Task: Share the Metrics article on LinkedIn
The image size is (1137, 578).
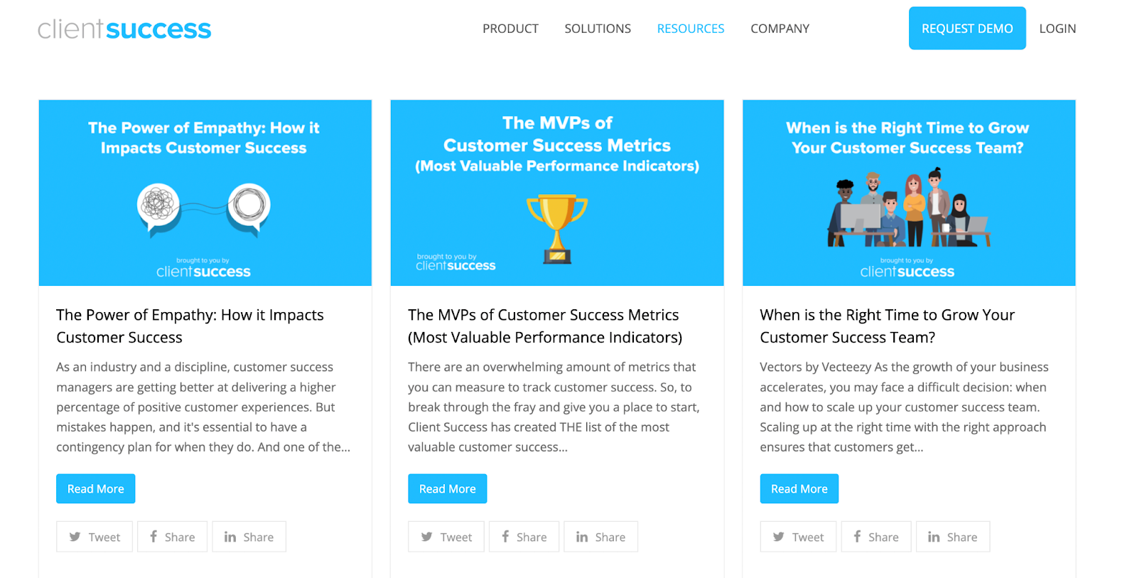Action: click(x=600, y=536)
